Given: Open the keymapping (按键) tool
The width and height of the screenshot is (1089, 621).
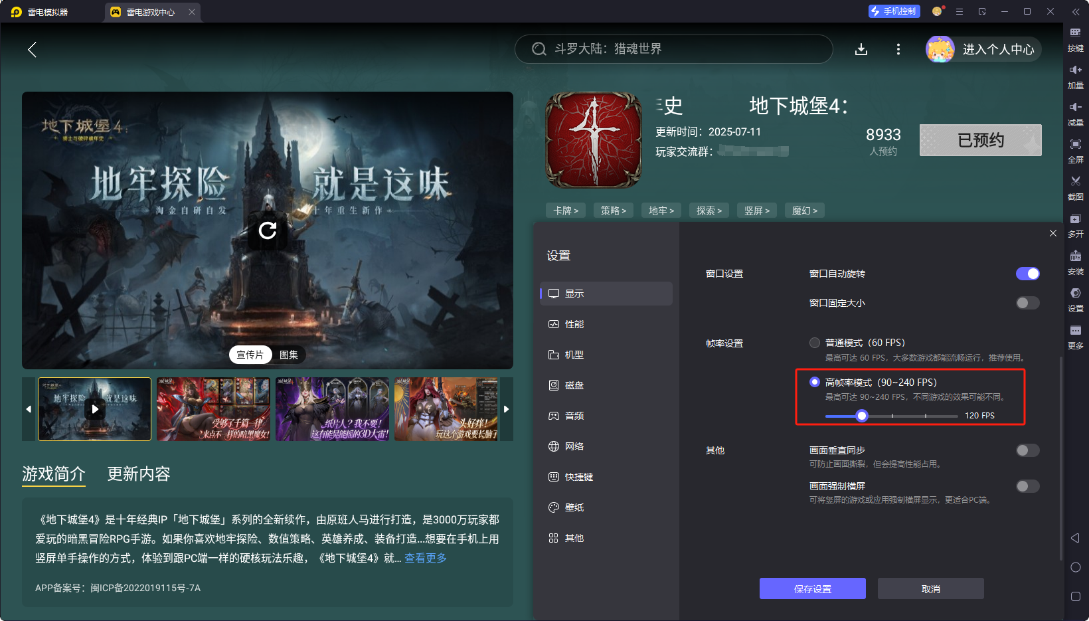Looking at the screenshot, I should pos(1075,33).
